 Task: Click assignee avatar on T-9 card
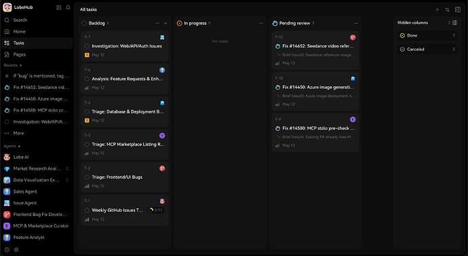[353, 120]
